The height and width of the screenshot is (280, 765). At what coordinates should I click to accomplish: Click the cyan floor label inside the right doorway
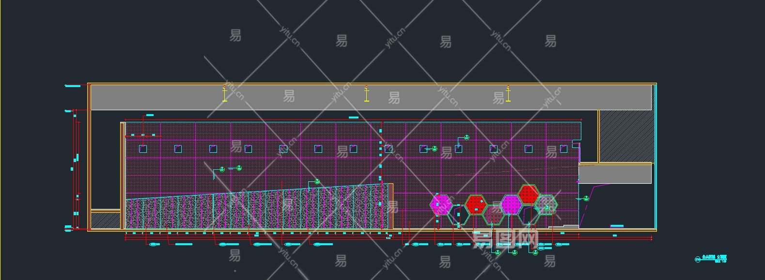(x=617, y=226)
